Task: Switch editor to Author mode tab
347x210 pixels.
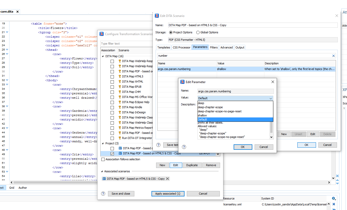Action: point(23,188)
